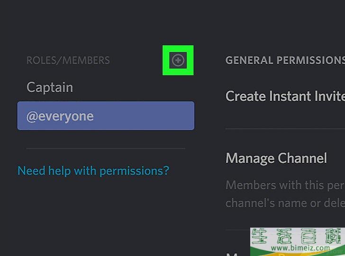Click the last character of the Chinese watermark

[333, 236]
